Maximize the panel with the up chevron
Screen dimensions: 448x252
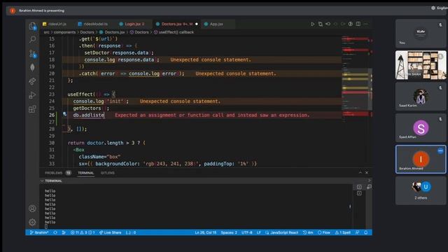[x=360, y=173]
